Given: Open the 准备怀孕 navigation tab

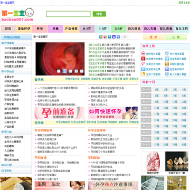Looking at the screenshot, I should [x=24, y=28].
